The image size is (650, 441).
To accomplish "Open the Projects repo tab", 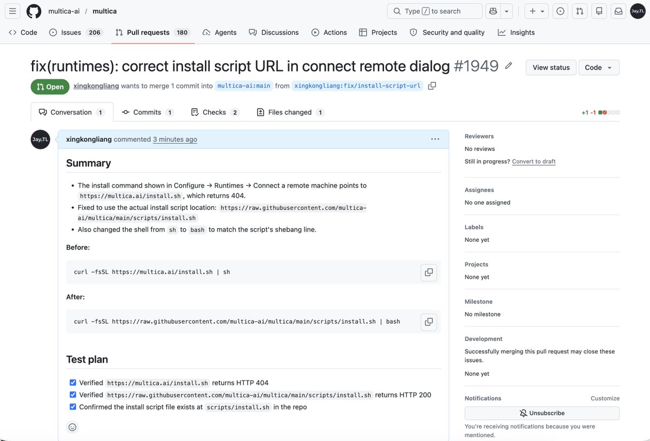I will (x=378, y=32).
